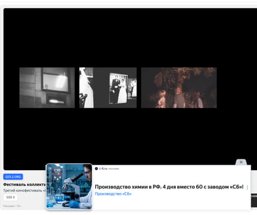Screen dimensions: 257x215
Task: Follow the Производство «С6» link
Action: [113, 193]
